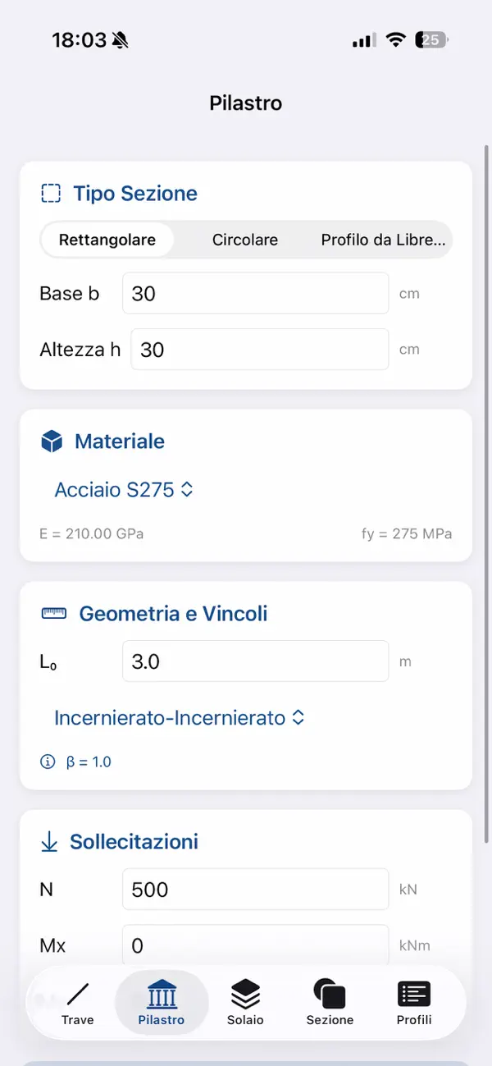The height and width of the screenshot is (1066, 492).
Task: Switch to the Trave beam tool
Action: (77, 1001)
